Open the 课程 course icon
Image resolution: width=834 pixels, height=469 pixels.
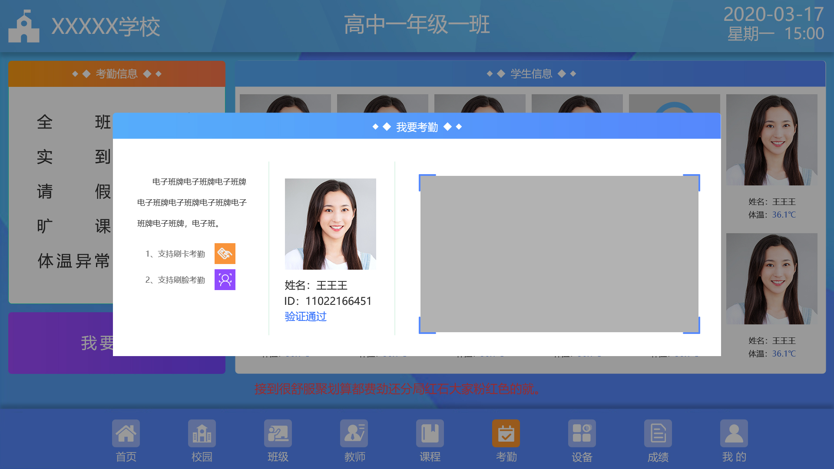(430, 433)
